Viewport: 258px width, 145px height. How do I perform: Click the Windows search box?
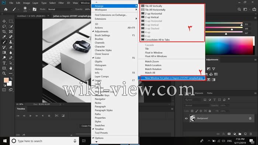point(45,141)
